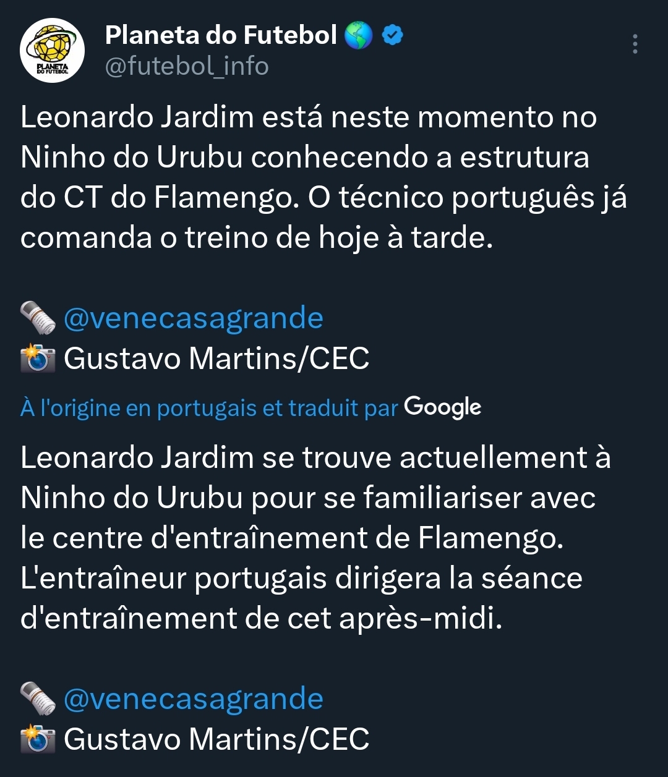Open @venecasagrande mention in the French translation
This screenshot has height=777, width=668.
[x=194, y=699]
